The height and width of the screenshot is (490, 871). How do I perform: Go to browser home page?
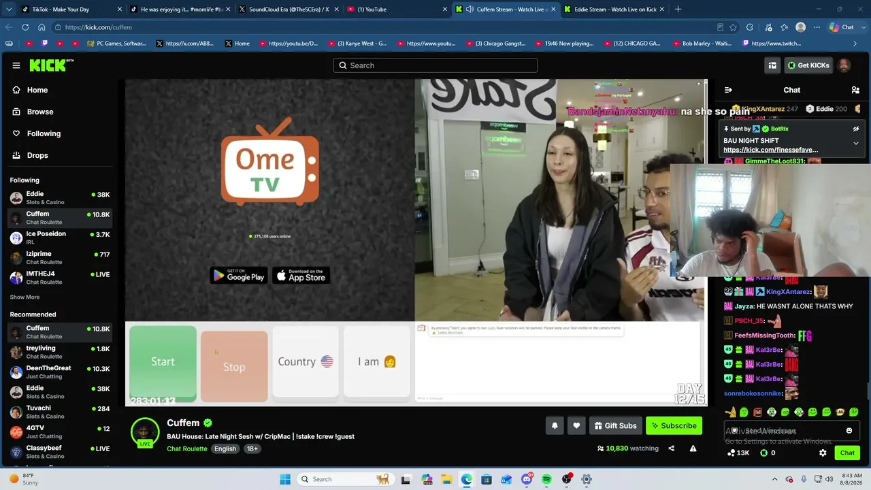pyautogui.click(x=42, y=27)
